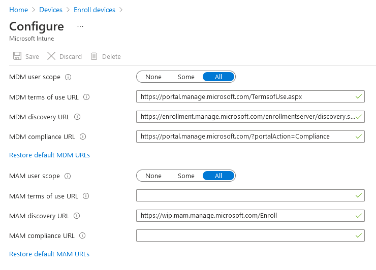The width and height of the screenshot is (376, 270).
Task: Click Restore default MDM URLs link
Action: click(49, 155)
